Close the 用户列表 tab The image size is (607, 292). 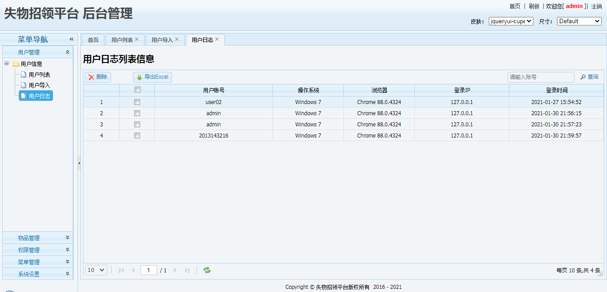point(137,39)
